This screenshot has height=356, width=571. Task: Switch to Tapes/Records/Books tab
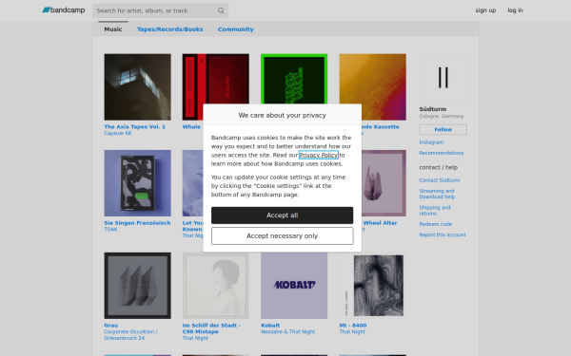tap(169, 29)
